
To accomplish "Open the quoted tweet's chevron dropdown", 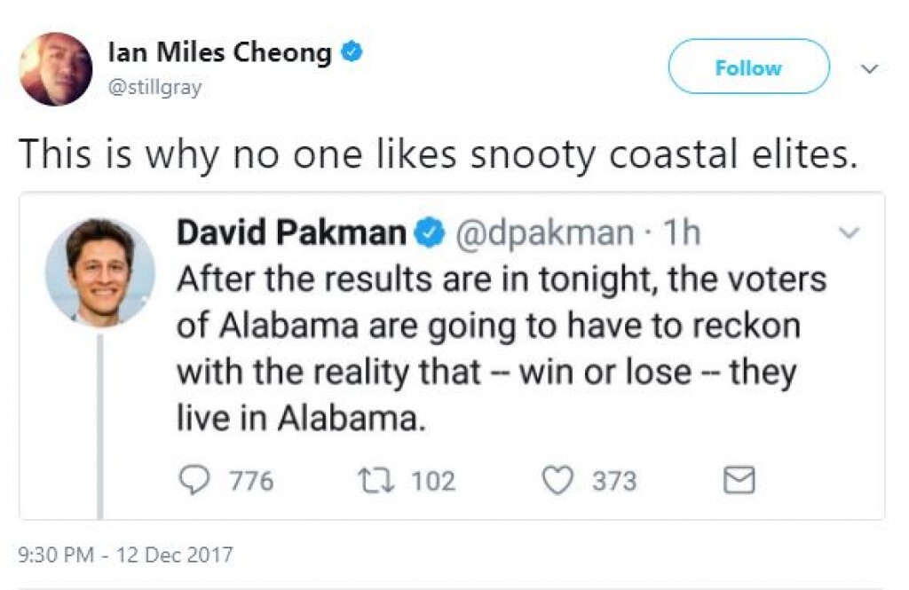I will click(x=850, y=232).
